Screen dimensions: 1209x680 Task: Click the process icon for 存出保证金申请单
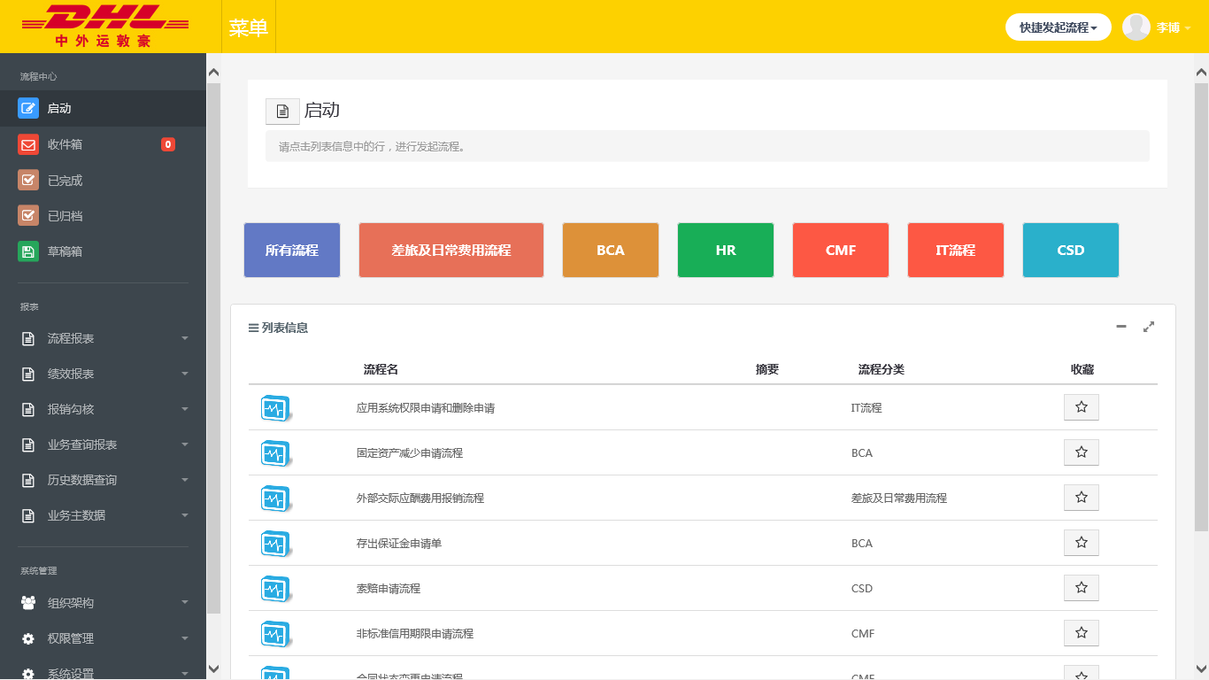pyautogui.click(x=276, y=544)
